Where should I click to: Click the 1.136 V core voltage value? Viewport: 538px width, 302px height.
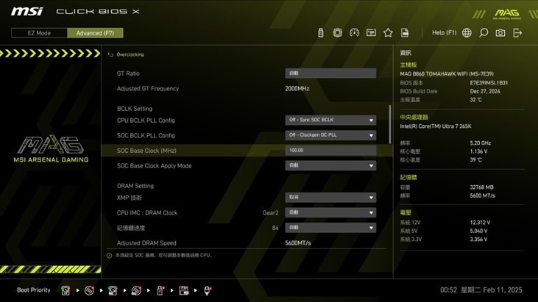[x=478, y=151]
